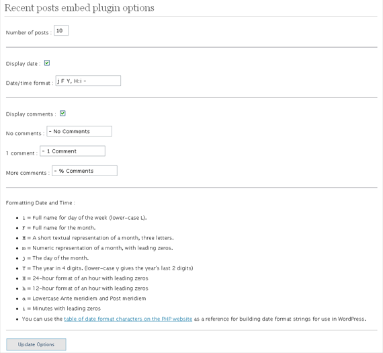Click the 'Minutes with leading zeros' list item
The image size is (383, 353).
(61, 309)
